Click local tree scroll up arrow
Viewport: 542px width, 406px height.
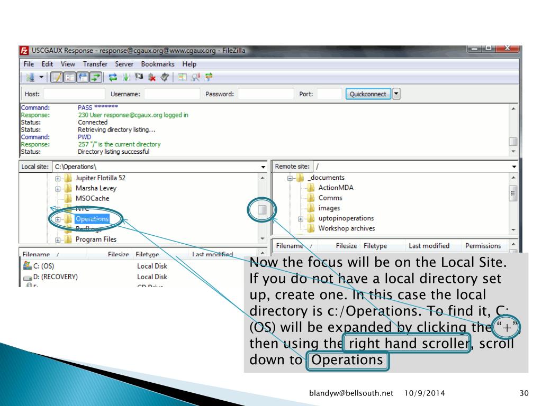click(x=263, y=178)
